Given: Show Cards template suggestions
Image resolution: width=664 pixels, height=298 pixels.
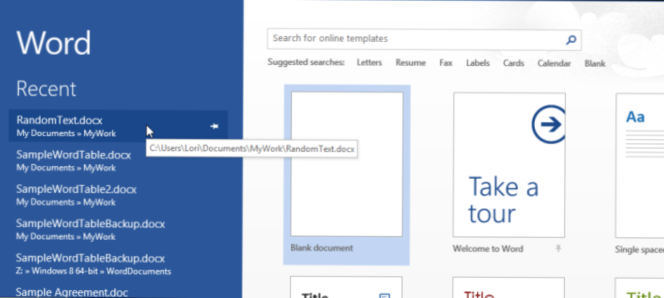Looking at the screenshot, I should tap(514, 63).
